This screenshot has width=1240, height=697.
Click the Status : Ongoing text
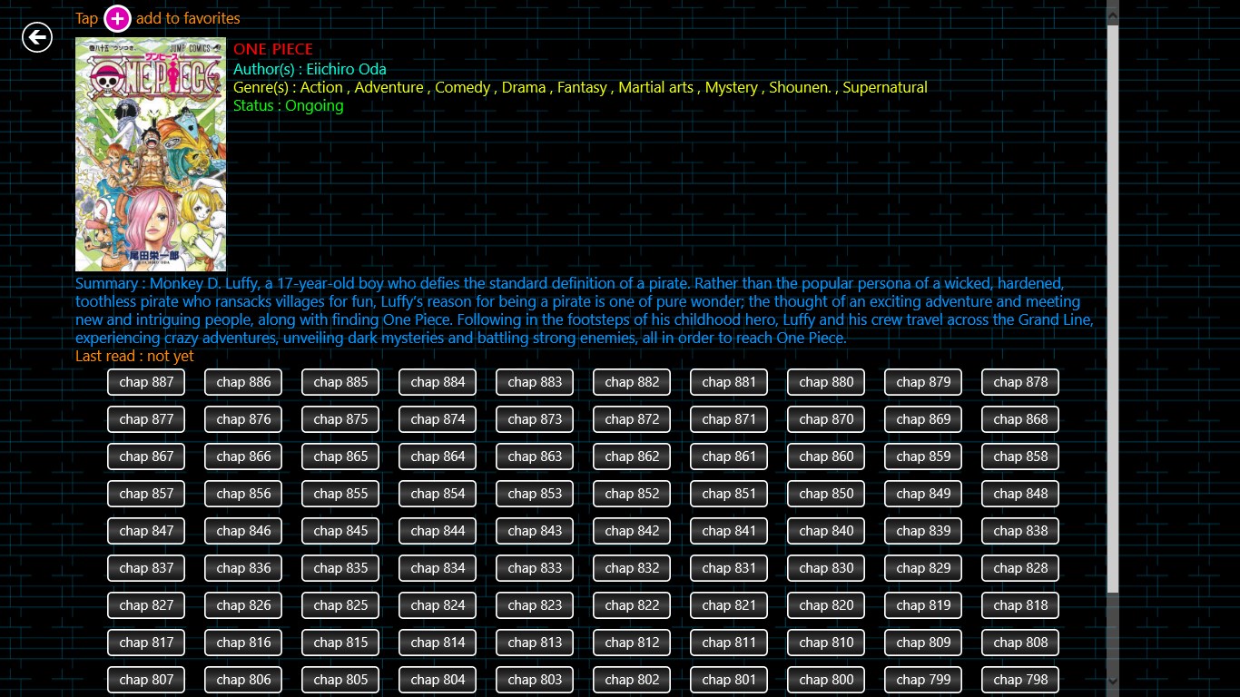(x=289, y=105)
